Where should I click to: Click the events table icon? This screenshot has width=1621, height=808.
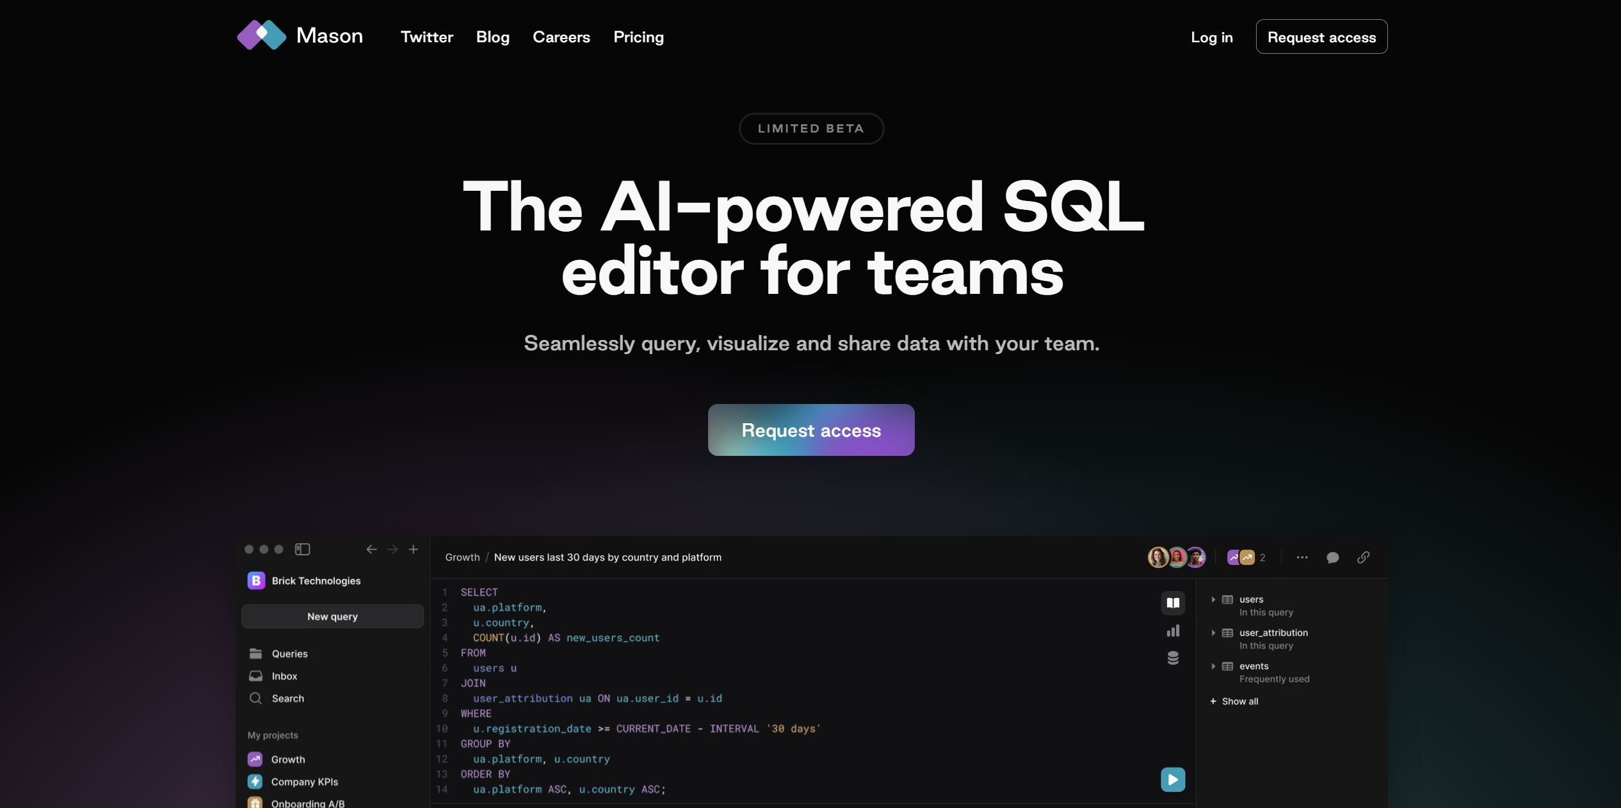(1227, 667)
